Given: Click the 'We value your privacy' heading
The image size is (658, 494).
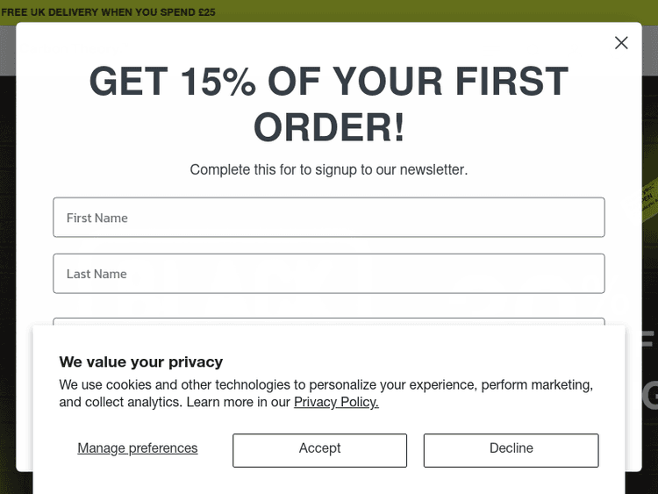Looking at the screenshot, I should (x=141, y=362).
